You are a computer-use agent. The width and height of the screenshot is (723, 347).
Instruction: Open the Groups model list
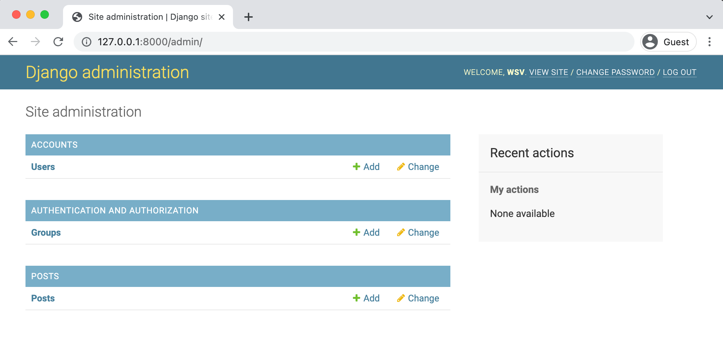(x=46, y=233)
